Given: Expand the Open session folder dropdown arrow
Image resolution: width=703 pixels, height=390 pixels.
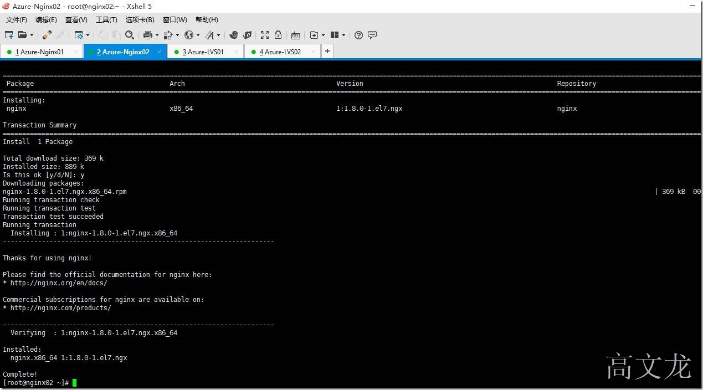Looking at the screenshot, I should click(x=32, y=35).
